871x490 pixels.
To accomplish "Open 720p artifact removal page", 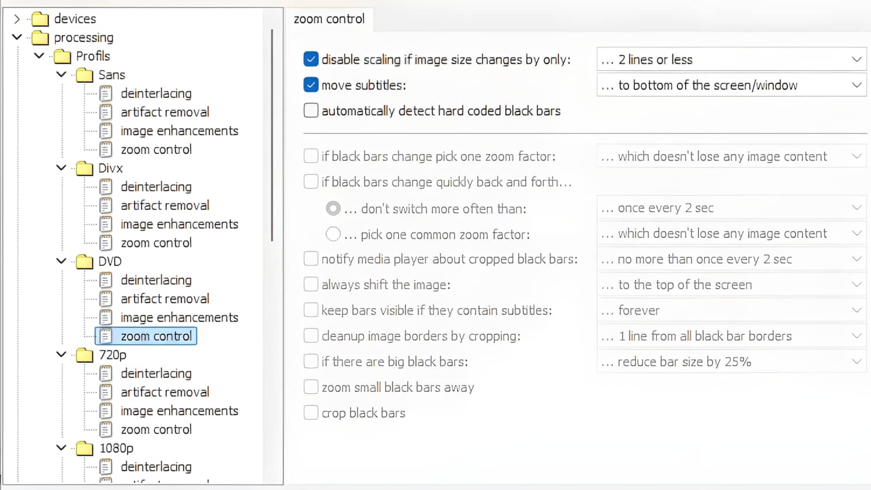I will tap(165, 393).
